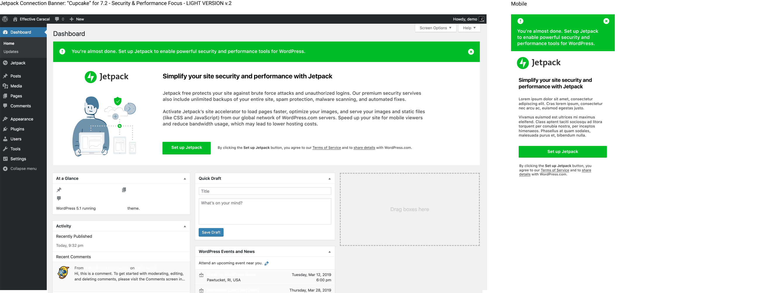Viewport: 779px width, 293px height.
Task: Collapse the Activity widget
Action: tap(185, 226)
